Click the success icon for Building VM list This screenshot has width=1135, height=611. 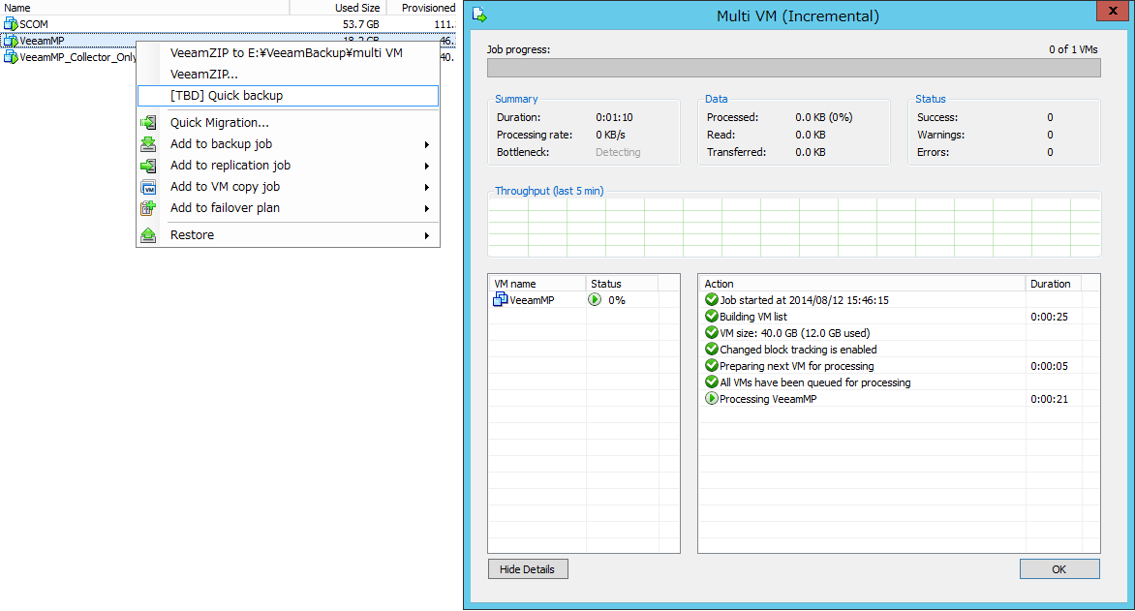tap(712, 317)
